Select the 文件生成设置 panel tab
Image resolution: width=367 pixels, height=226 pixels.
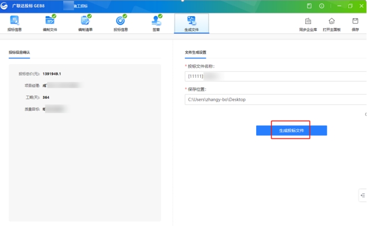click(196, 53)
